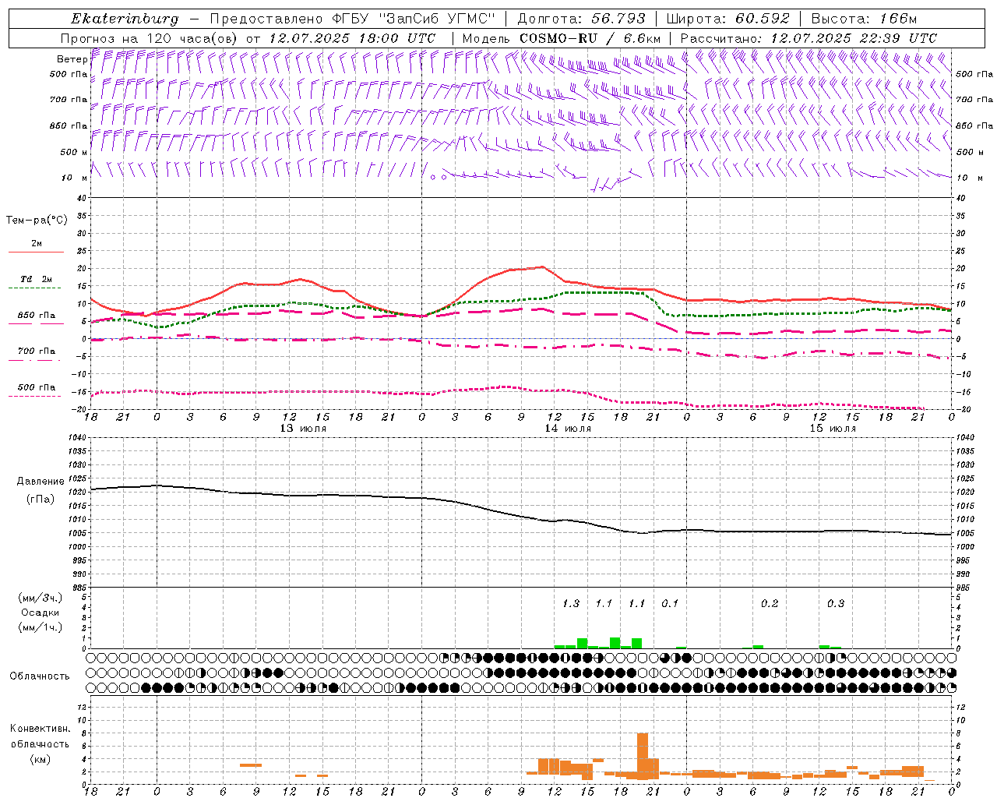Click the Прогноз на 120 часа(ов) text

point(150,38)
